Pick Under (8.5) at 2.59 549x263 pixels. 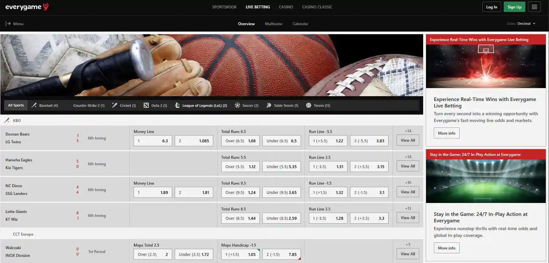coord(281,218)
